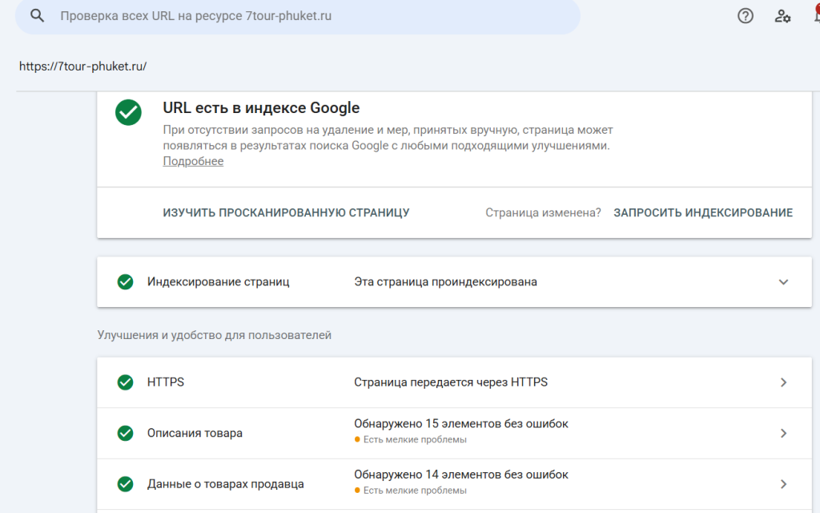Click ЗАПРОСИТЬ ИНДЕКСИРОВАНИЕ
The height and width of the screenshot is (513, 820).
pyautogui.click(x=703, y=212)
